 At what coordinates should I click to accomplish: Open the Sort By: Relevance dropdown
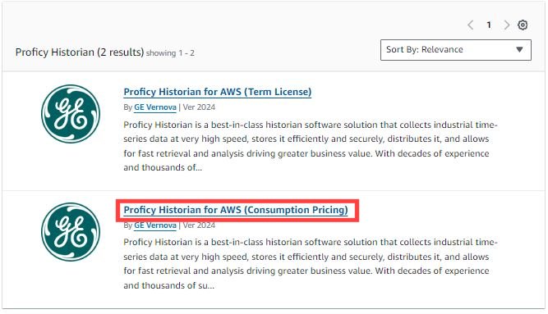tap(456, 50)
